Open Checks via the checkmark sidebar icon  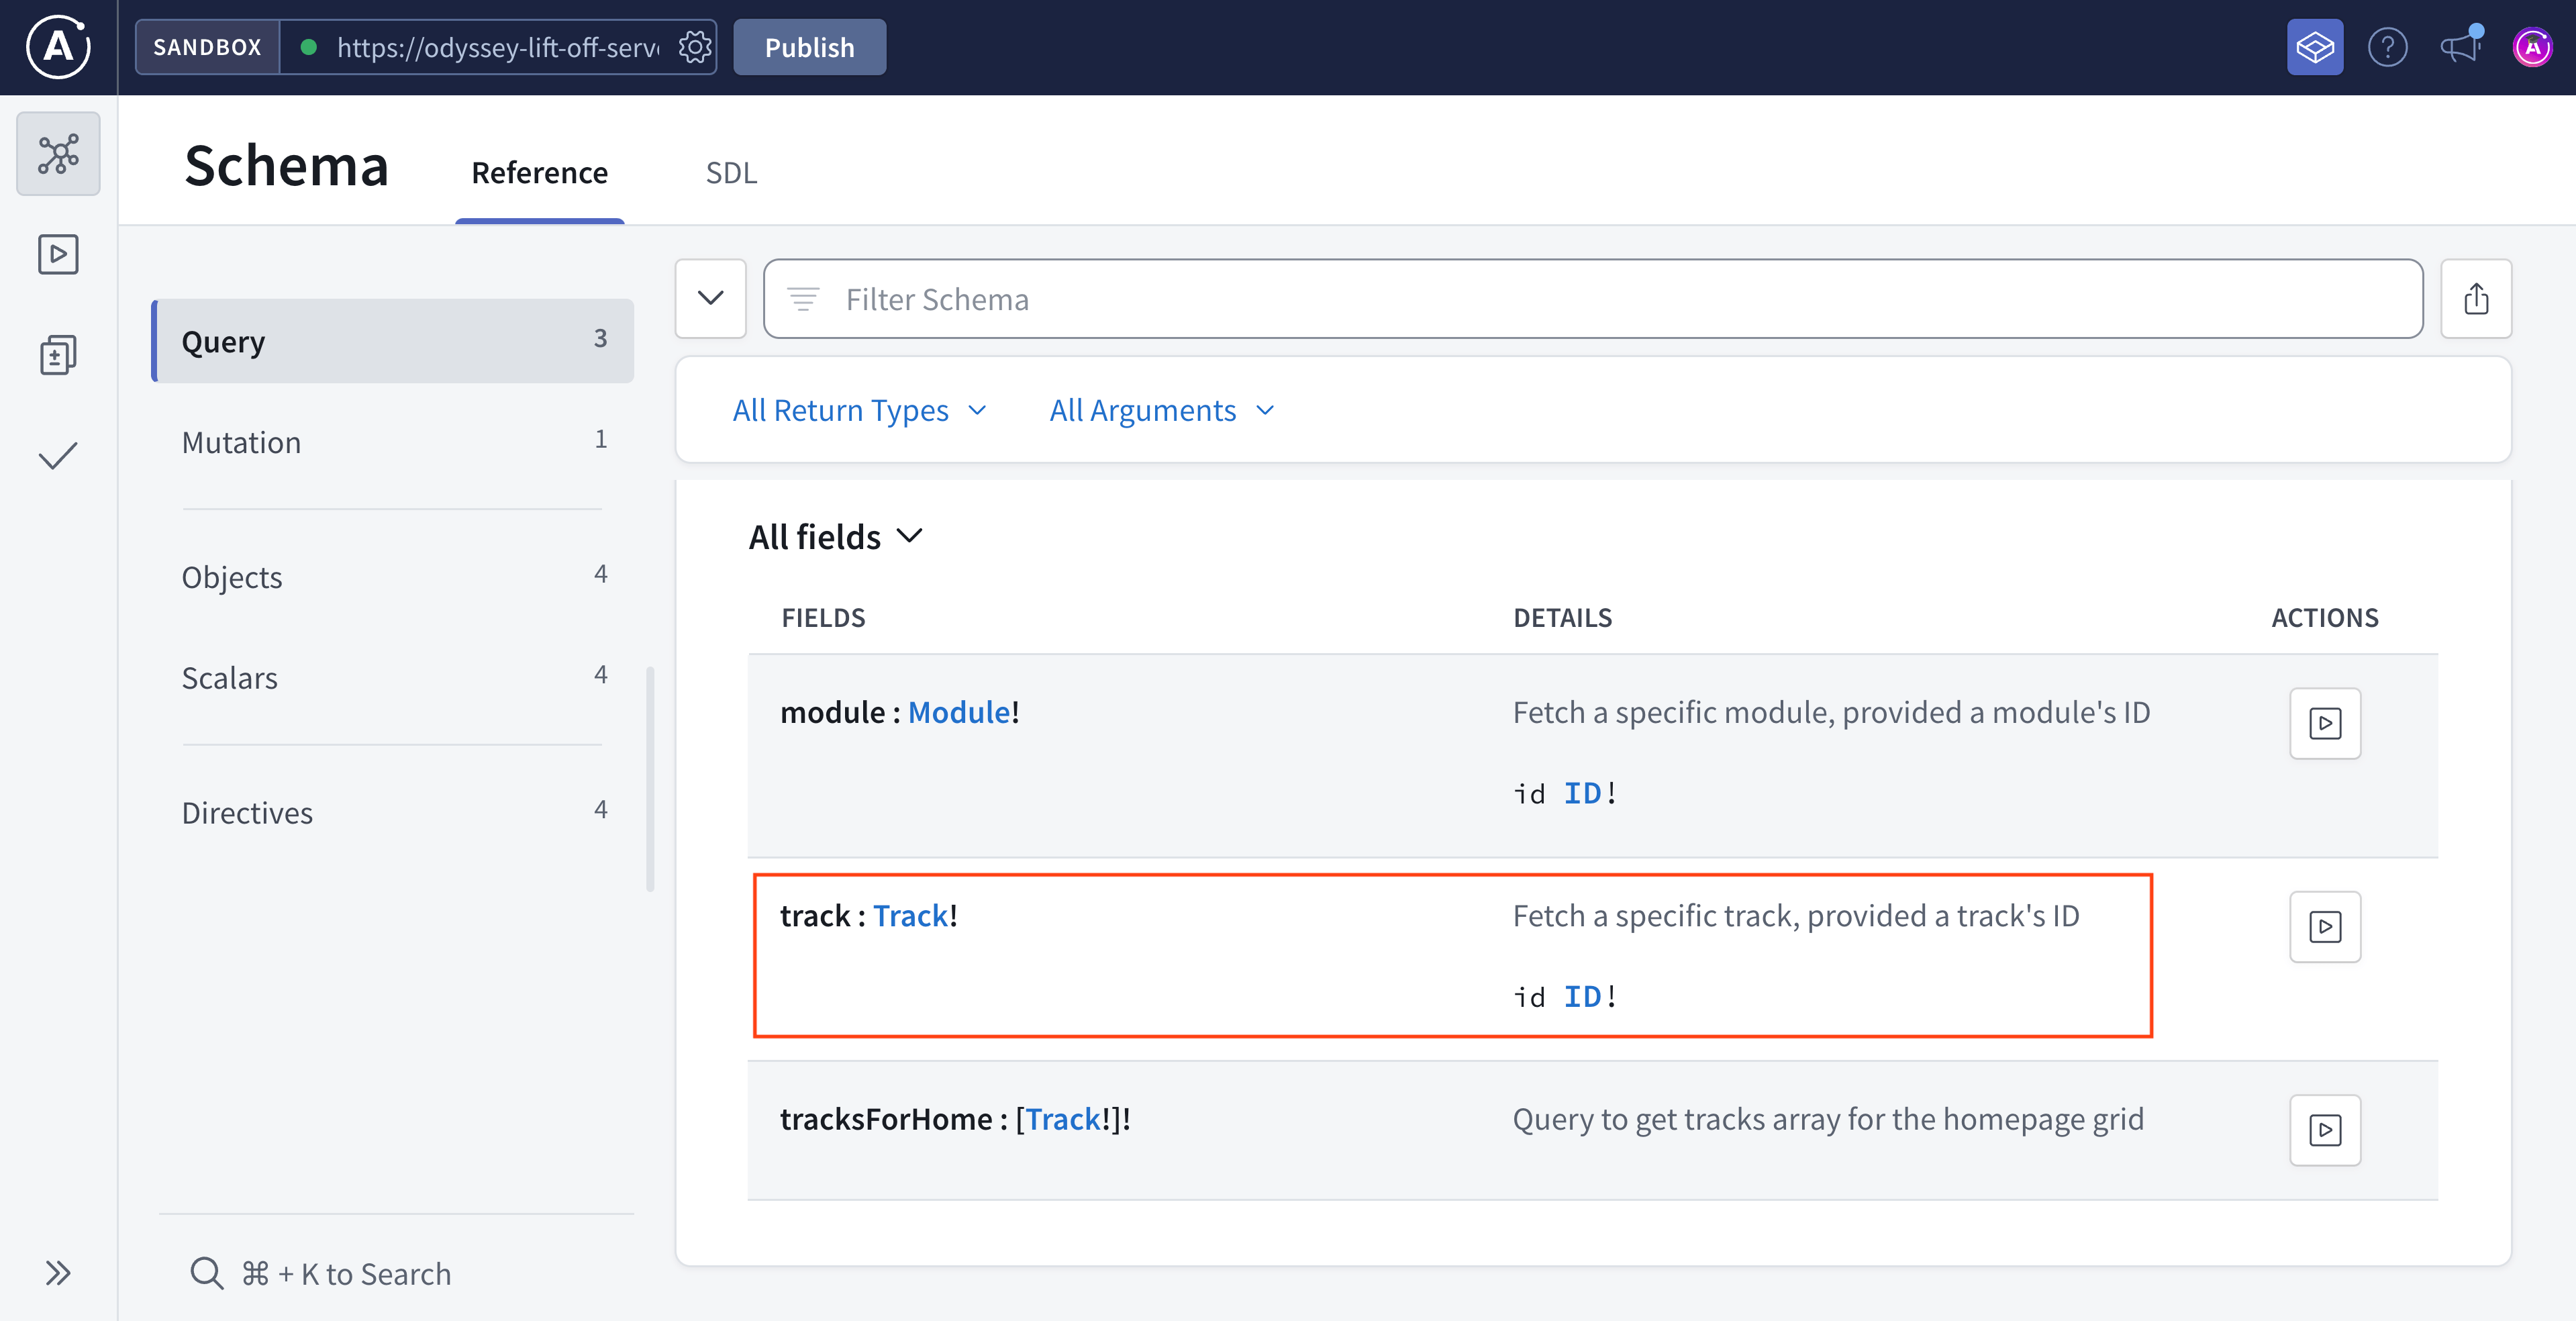(x=57, y=455)
